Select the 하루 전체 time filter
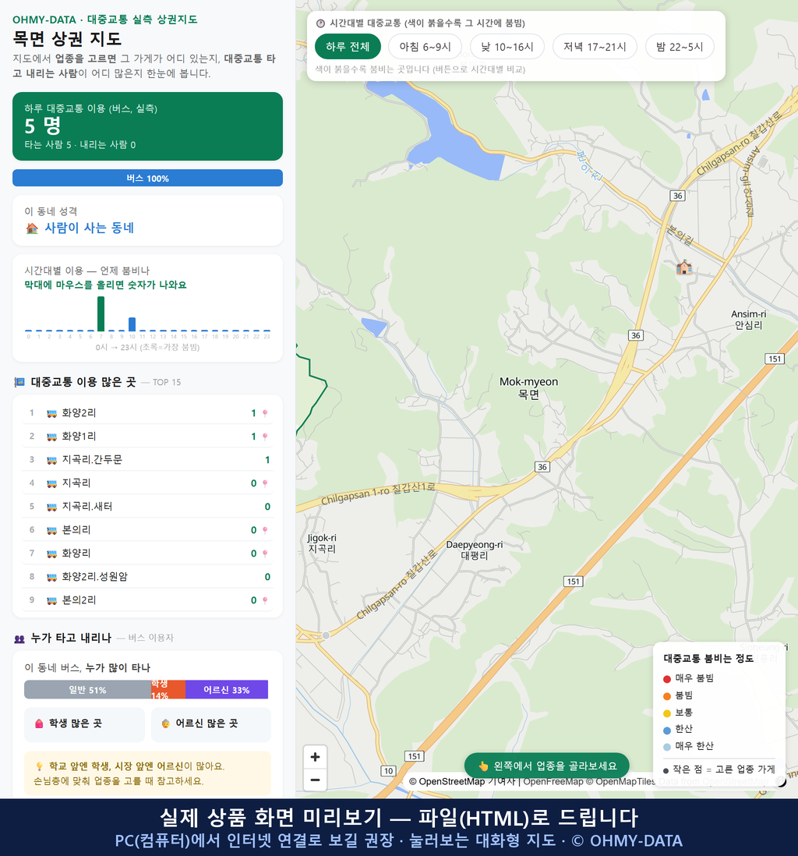Image resolution: width=798 pixels, height=856 pixels. coord(348,47)
